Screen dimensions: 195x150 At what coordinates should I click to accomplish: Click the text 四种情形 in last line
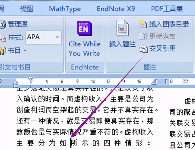pyautogui.click(x=123, y=143)
